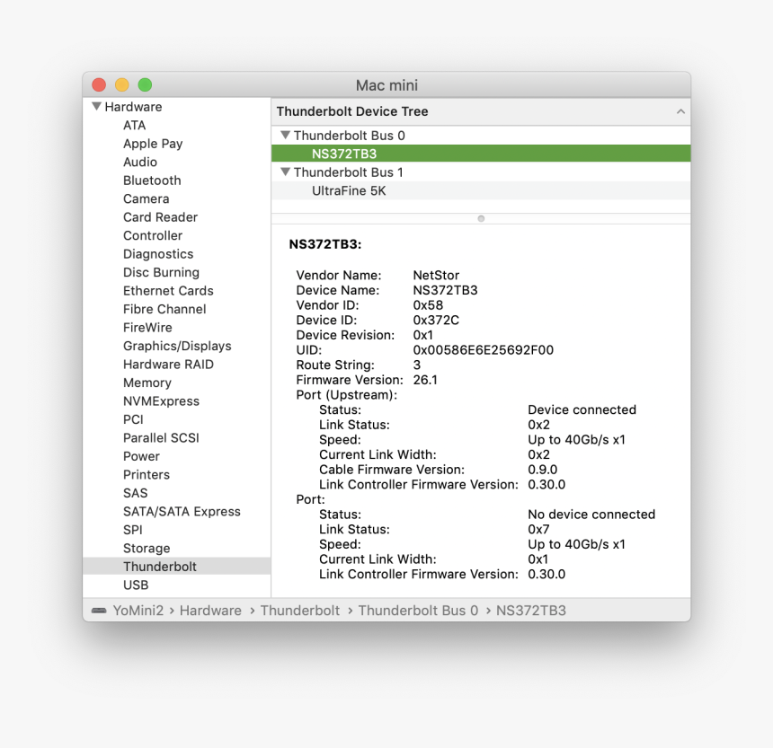Click the NS372TB3: details heading
The image size is (773, 748).
[324, 244]
